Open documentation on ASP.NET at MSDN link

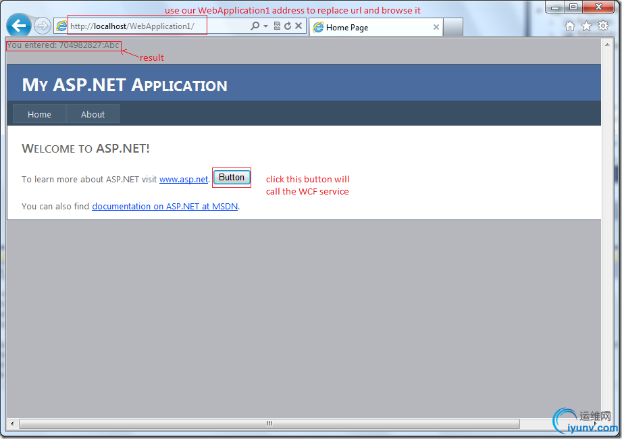click(x=165, y=206)
